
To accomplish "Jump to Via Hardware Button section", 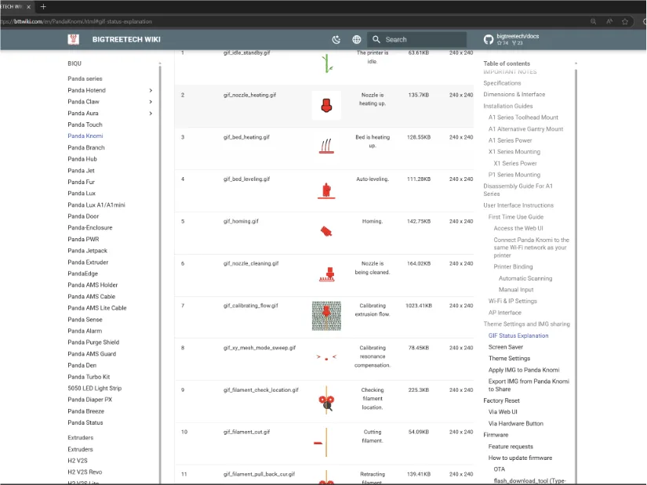I will 516,424.
